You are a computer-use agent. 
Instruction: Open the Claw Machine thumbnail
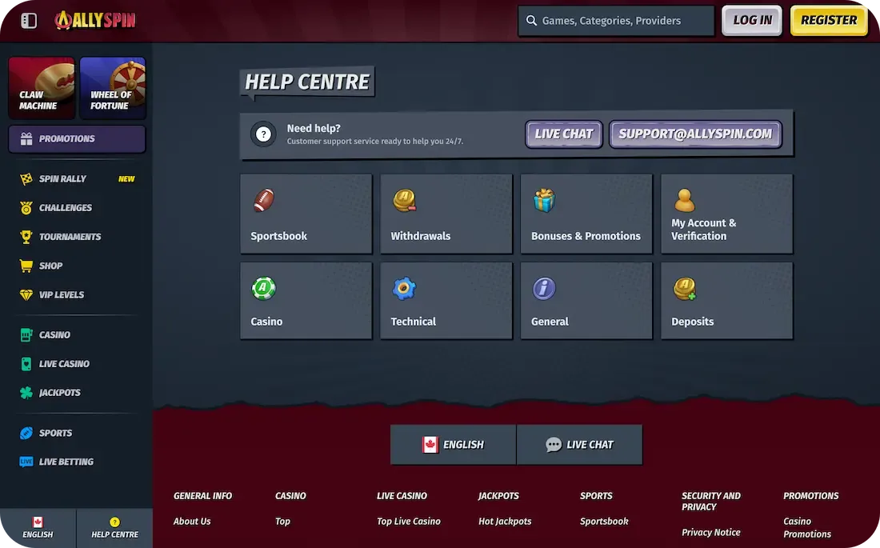pyautogui.click(x=42, y=87)
